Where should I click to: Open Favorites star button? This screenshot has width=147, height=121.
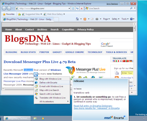tap(9, 14)
